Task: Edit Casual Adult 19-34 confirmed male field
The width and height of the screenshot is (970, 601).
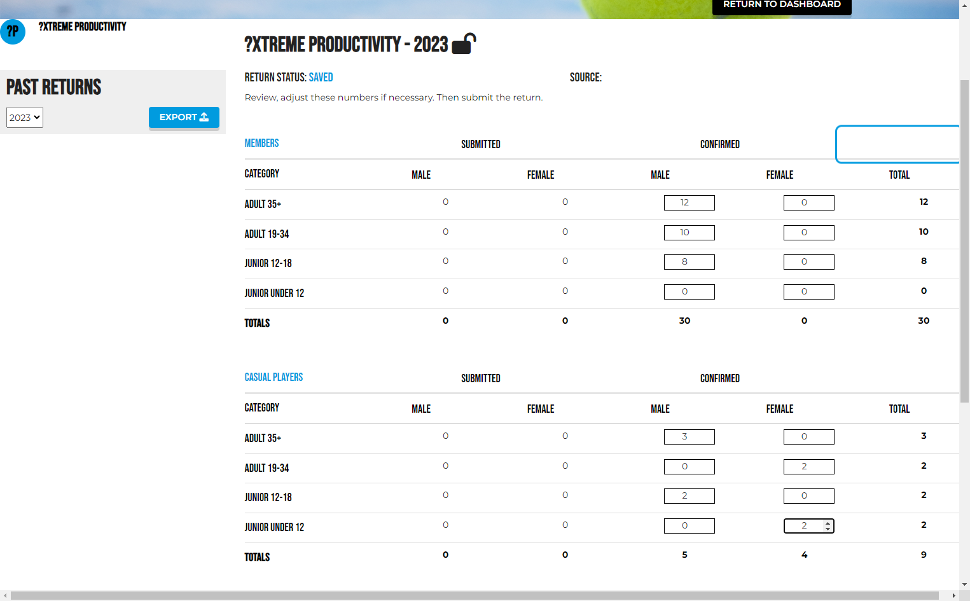Action: [689, 467]
